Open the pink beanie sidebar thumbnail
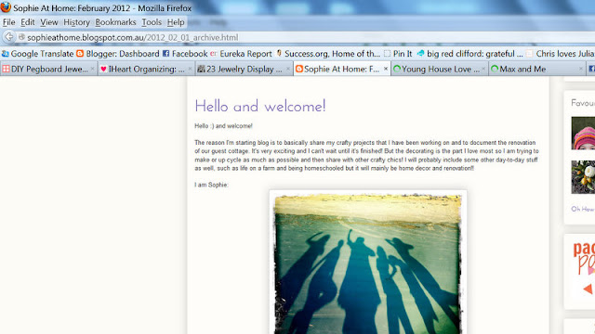Image resolution: width=595 pixels, height=334 pixels. [x=583, y=133]
